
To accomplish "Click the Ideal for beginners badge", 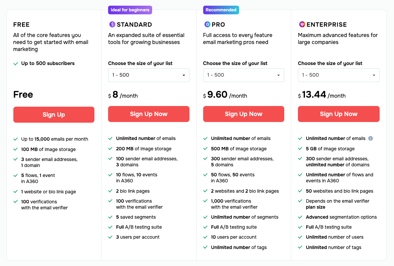I will pyautogui.click(x=130, y=10).
